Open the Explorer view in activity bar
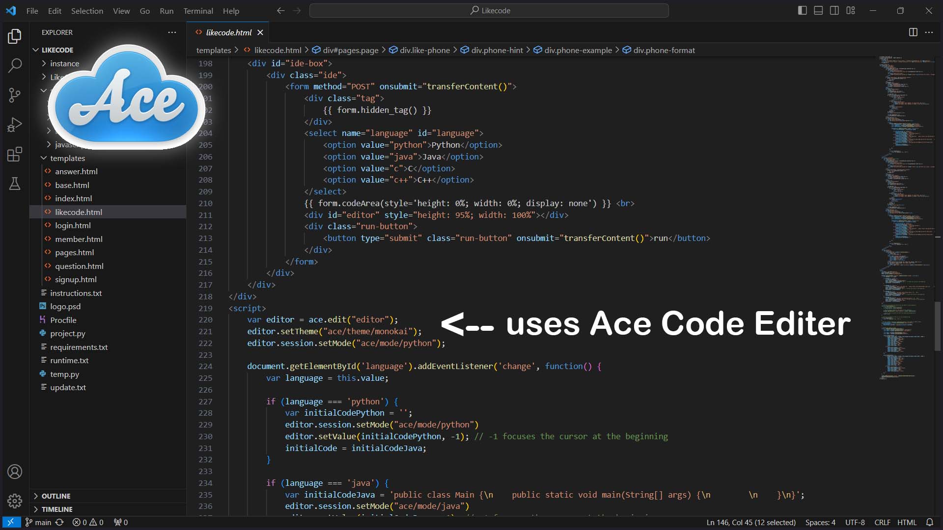The width and height of the screenshot is (943, 530). point(15,36)
